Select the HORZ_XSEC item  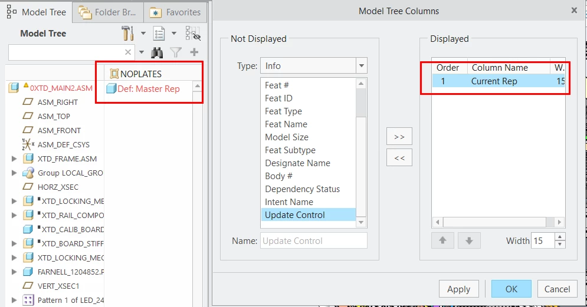point(58,187)
